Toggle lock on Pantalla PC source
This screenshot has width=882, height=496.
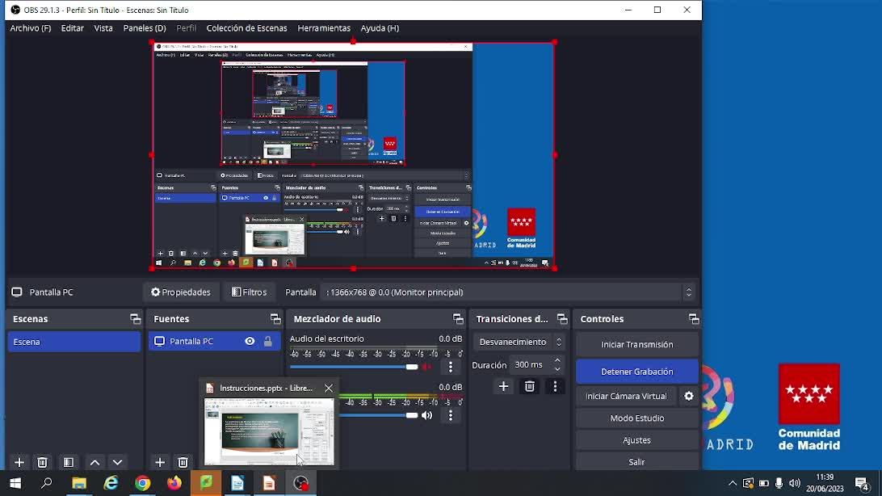coord(268,342)
